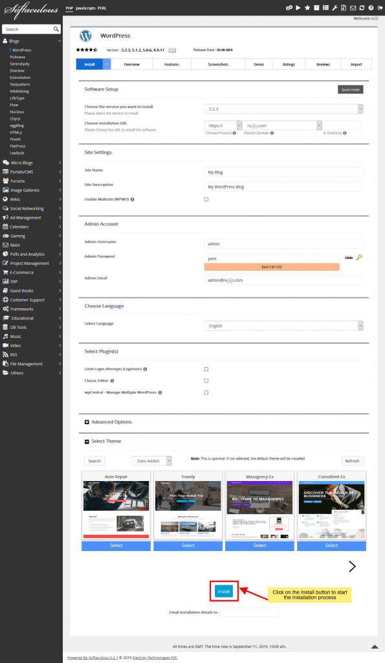Image resolution: width=385 pixels, height=663 pixels.
Task: Check Limit Login Attempts (Loginizer) plugin
Action: 206,369
